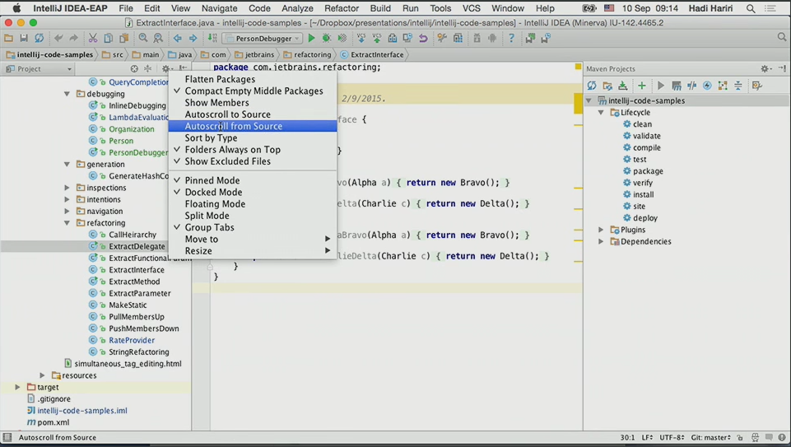Start debugging with the Debug bug icon

pyautogui.click(x=327, y=38)
